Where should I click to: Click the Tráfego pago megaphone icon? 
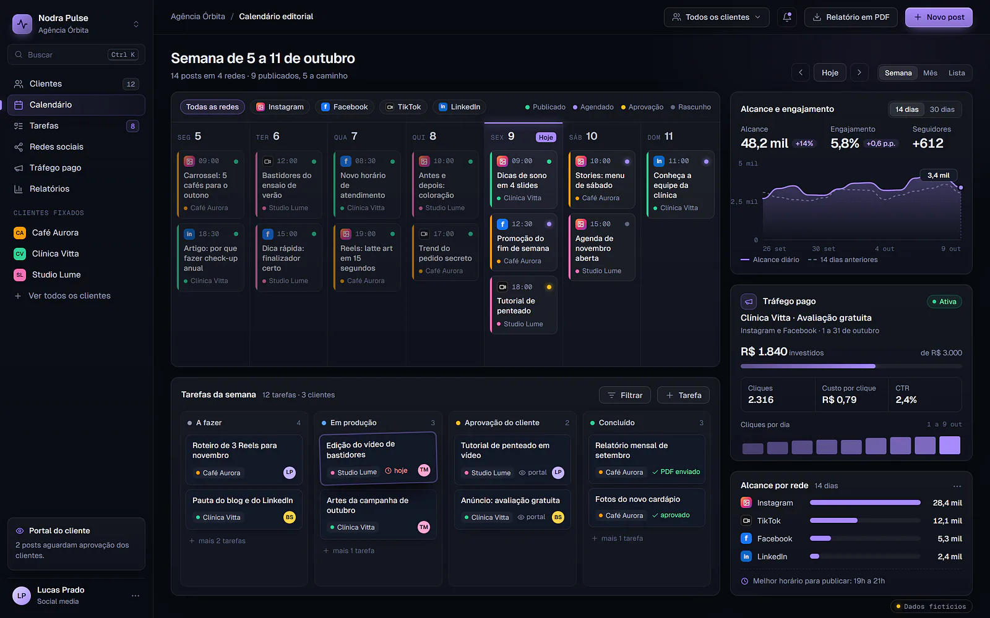pos(749,302)
